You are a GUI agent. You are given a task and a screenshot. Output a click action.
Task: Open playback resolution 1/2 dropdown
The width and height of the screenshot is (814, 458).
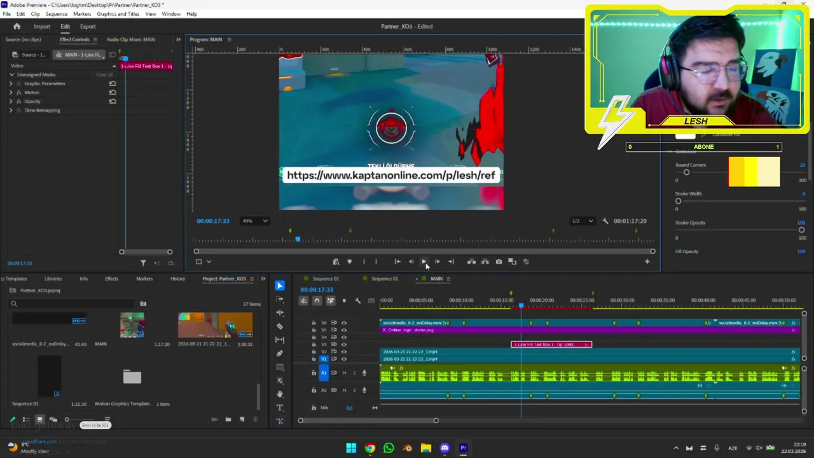point(582,221)
